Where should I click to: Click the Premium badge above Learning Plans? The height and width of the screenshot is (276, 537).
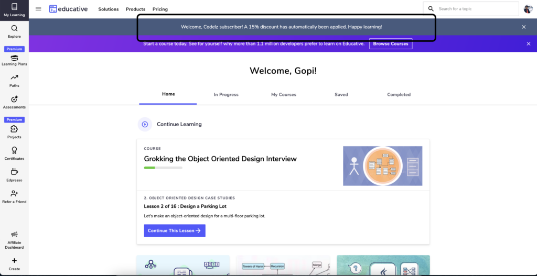(x=14, y=49)
